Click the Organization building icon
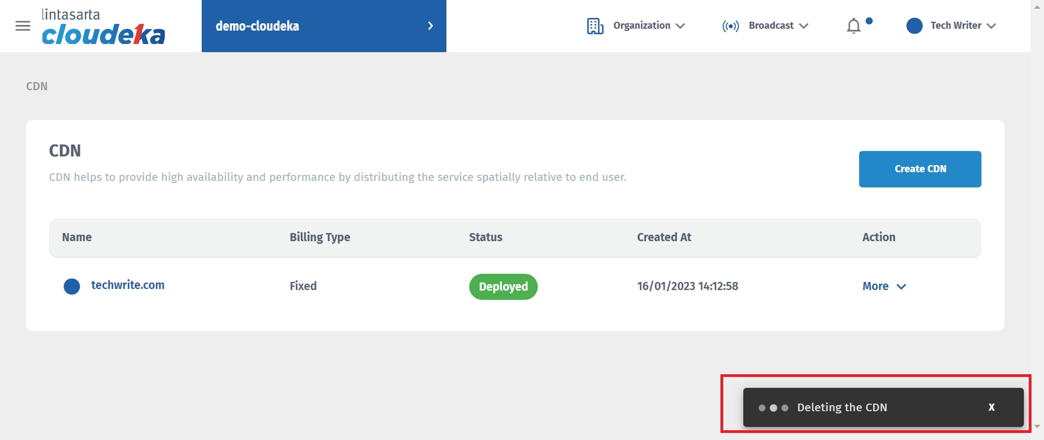The height and width of the screenshot is (440, 1044). tap(595, 26)
